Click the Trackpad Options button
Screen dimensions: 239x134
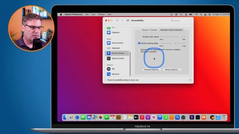[x=152, y=70]
